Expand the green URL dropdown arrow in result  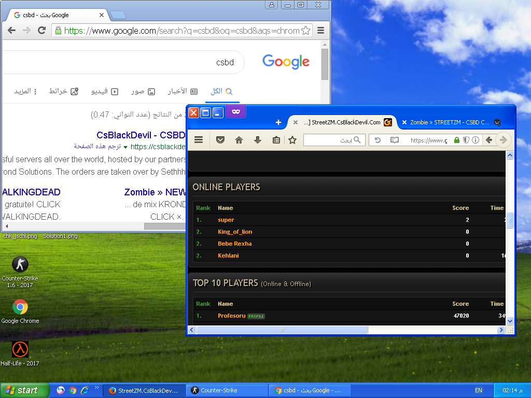[125, 147]
